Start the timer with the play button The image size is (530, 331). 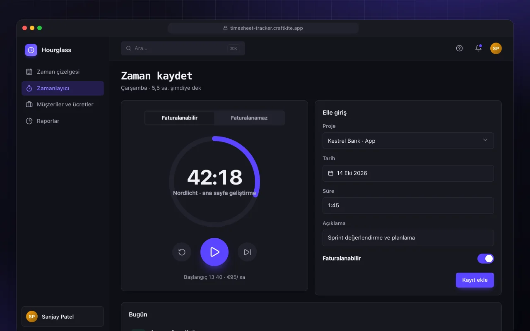[x=214, y=252]
